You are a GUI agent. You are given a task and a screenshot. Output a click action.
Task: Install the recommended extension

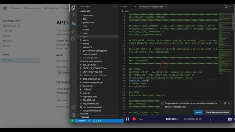click(198, 113)
